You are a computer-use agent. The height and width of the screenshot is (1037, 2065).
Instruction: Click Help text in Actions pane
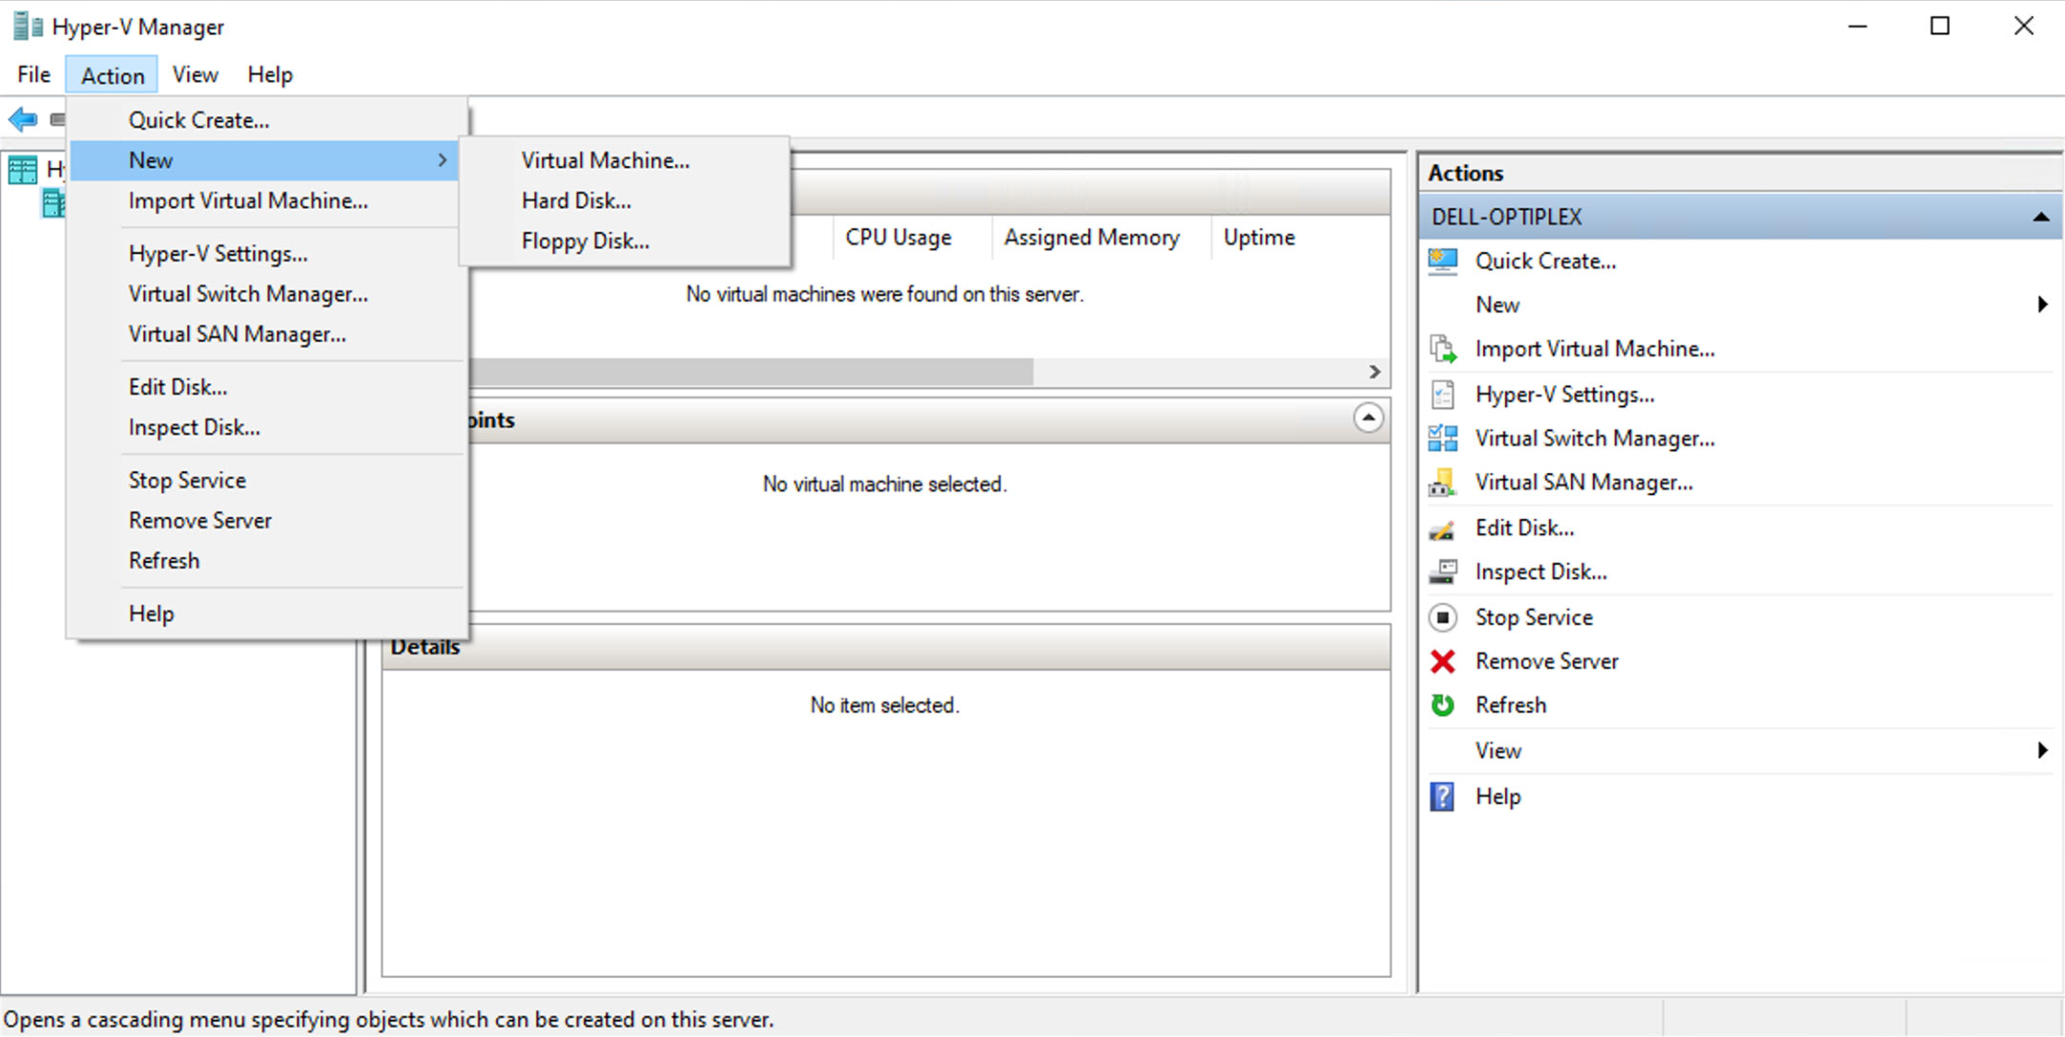[x=1497, y=797]
